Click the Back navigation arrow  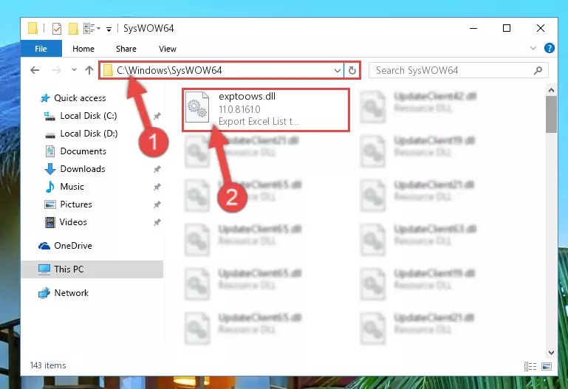point(35,70)
